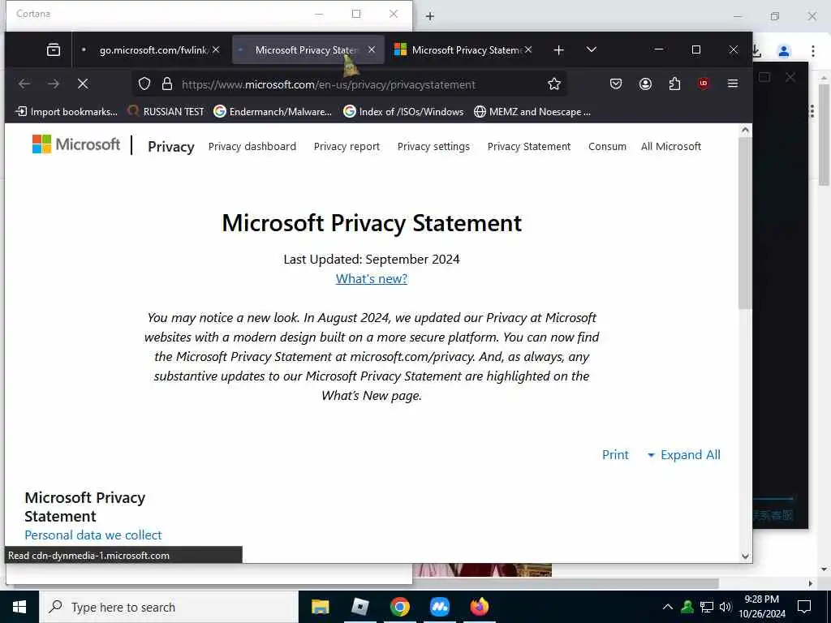Open File Explorer from taskbar
The image size is (831, 623).
click(x=320, y=607)
